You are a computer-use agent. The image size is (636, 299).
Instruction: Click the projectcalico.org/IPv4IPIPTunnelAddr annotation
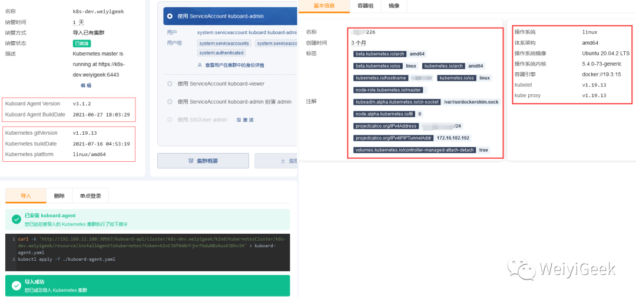point(394,138)
